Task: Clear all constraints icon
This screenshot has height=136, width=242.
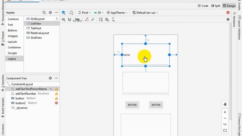Action: 87,19
